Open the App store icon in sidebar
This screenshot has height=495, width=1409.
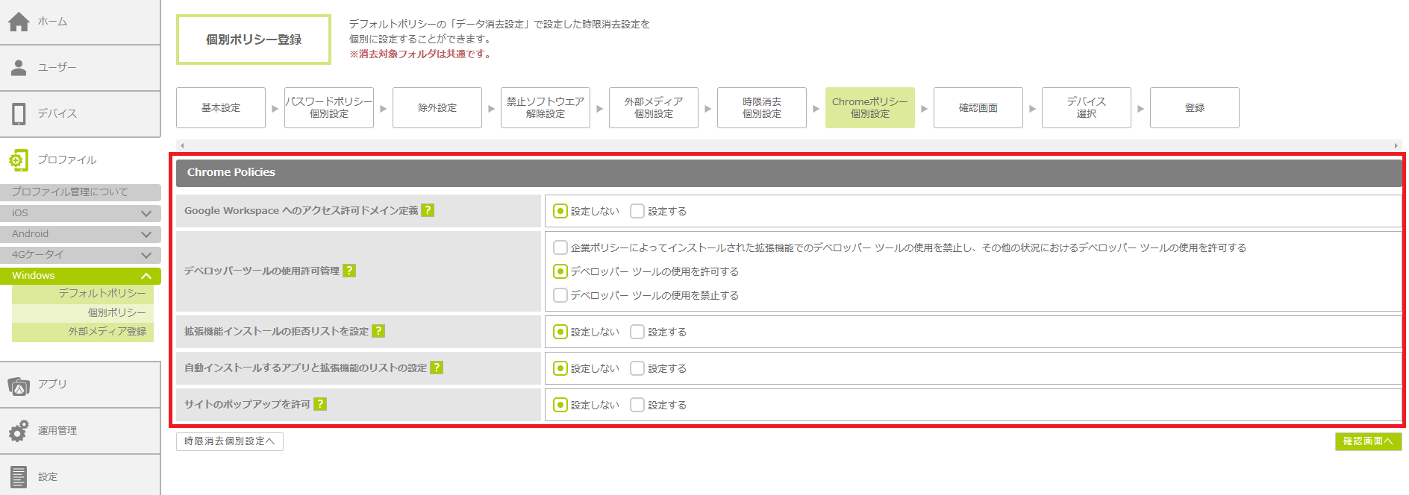[19, 385]
